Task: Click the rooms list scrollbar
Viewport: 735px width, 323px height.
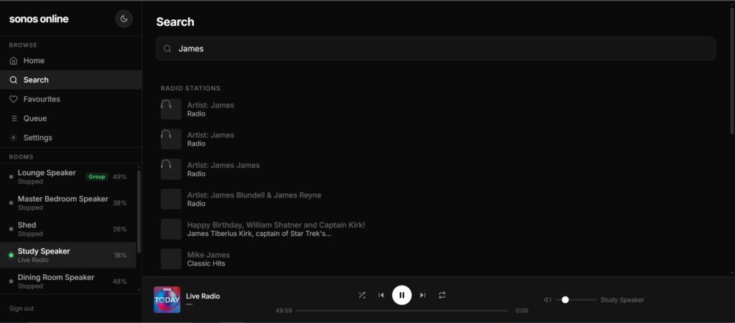Action: (139, 211)
